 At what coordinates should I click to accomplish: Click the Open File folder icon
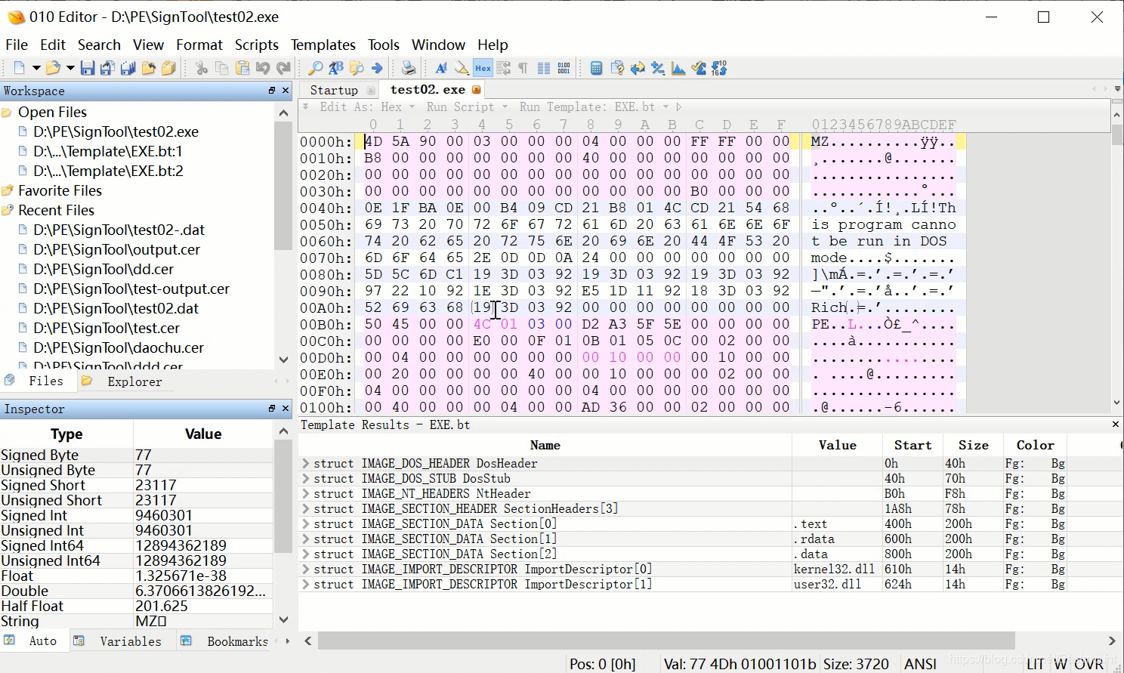[53, 68]
